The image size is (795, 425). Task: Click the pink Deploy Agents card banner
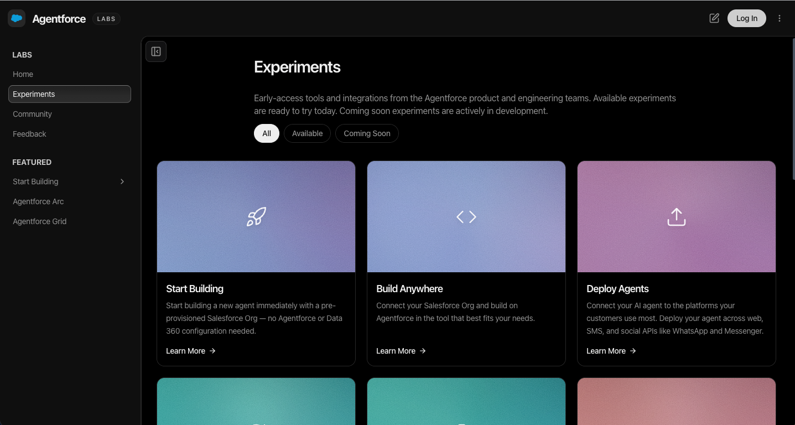point(677,217)
